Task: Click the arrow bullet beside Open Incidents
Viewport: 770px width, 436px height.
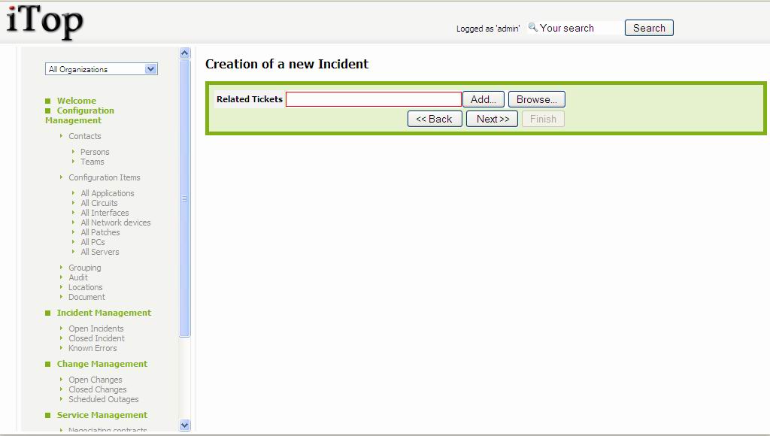Action: click(62, 329)
